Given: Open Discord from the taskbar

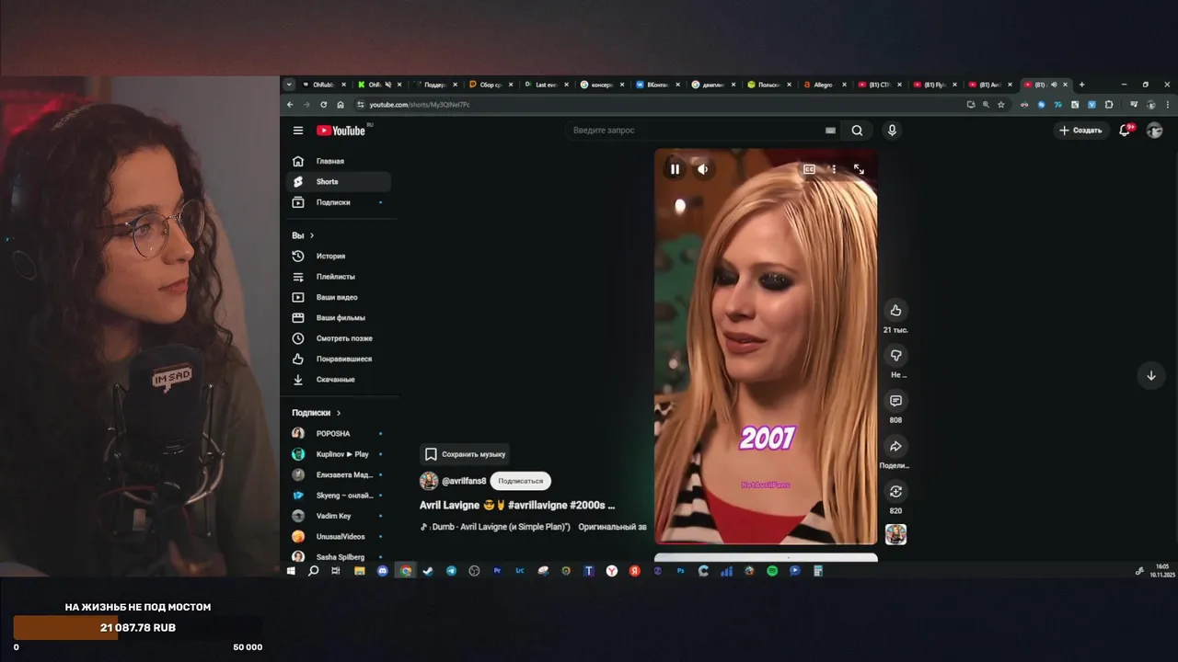Looking at the screenshot, I should pos(383,571).
